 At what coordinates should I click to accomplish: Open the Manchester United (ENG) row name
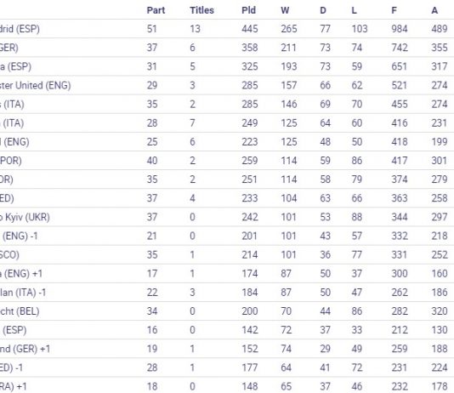36,85
